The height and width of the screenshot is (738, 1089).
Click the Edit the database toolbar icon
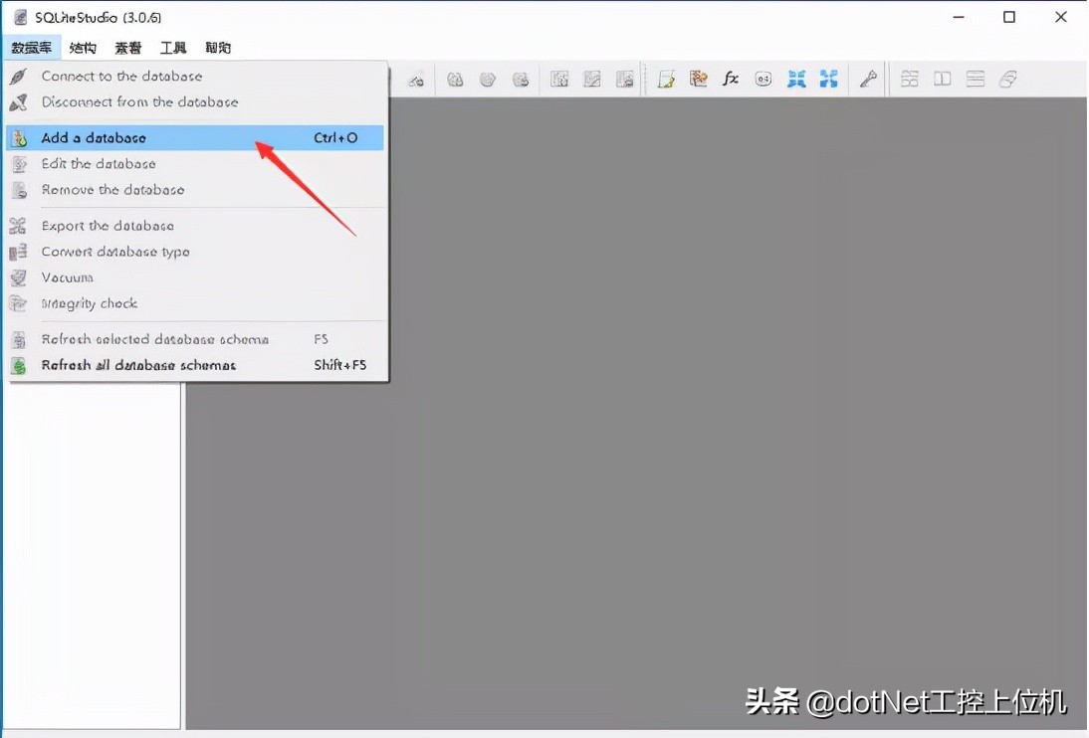pos(488,79)
